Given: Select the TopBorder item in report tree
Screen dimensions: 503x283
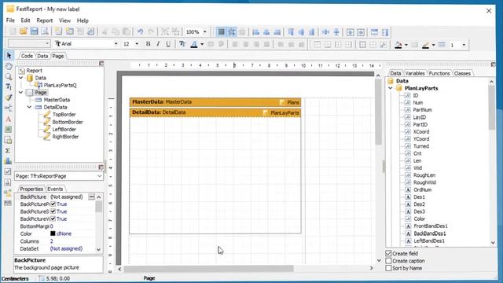Looking at the screenshot, I should 64,115.
